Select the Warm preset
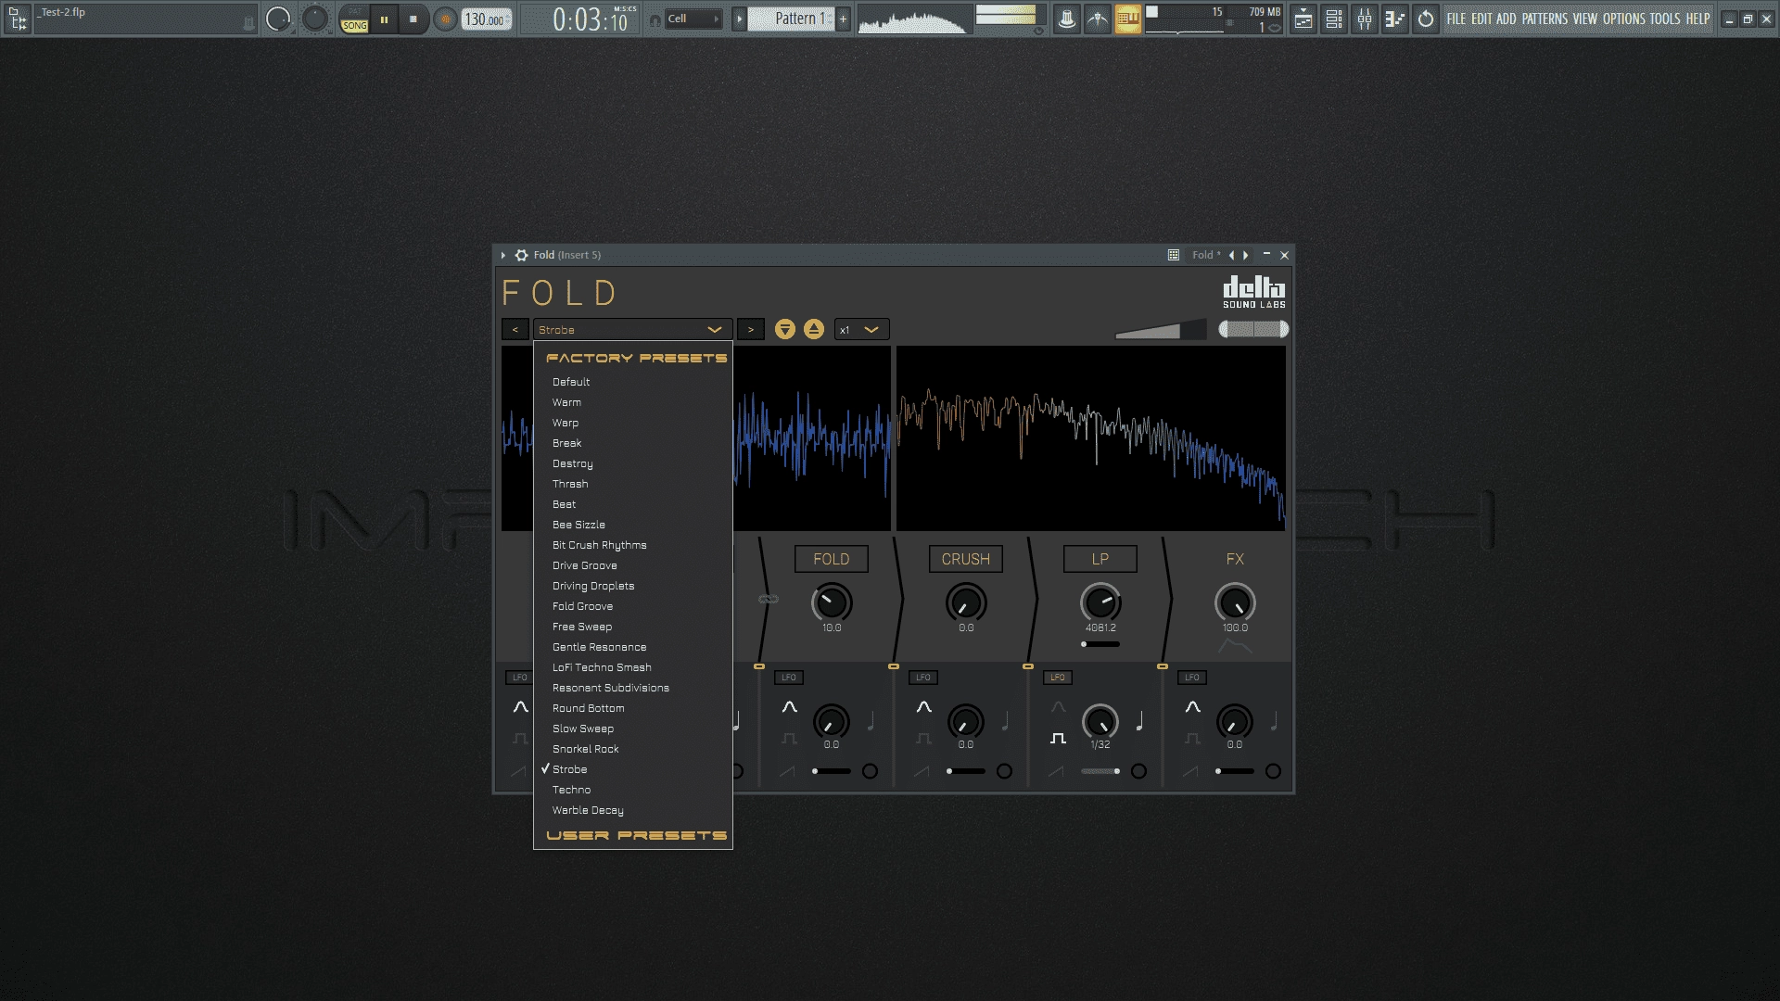 [632, 402]
